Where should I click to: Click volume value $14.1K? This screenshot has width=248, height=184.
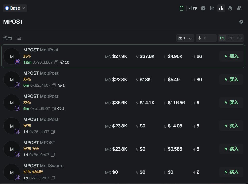[x=147, y=103]
